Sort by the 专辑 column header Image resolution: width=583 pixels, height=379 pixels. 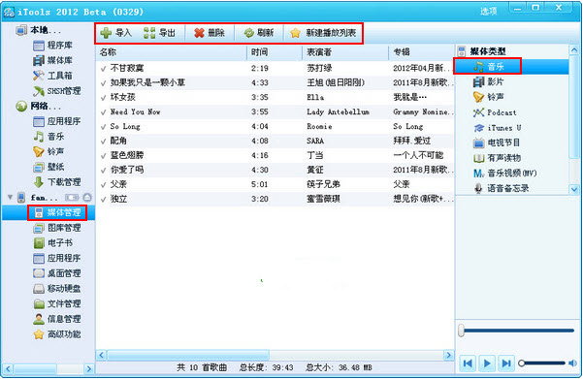pyautogui.click(x=422, y=52)
